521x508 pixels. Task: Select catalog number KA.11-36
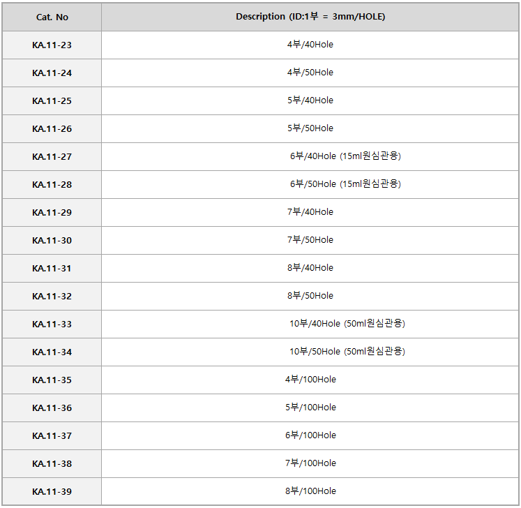52,408
